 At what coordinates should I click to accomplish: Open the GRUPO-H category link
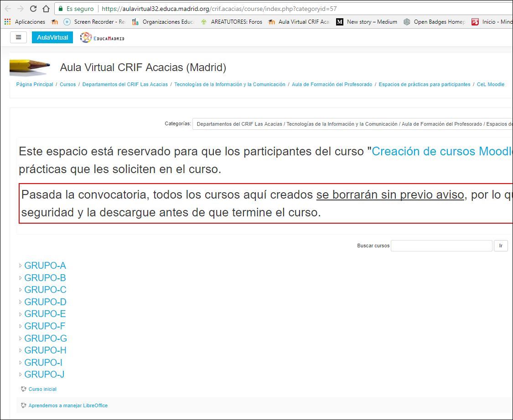[x=45, y=350]
